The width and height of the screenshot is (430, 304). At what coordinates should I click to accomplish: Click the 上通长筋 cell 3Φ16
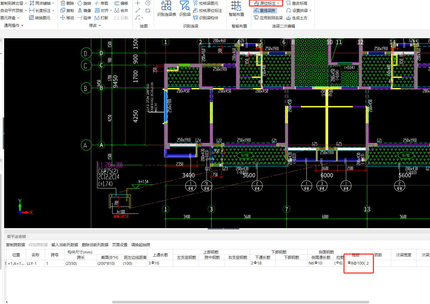coord(160,263)
